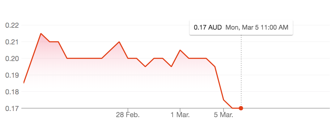Viewport: 336px width, 123px height.
Task: Click the first 0.195 dip after 28 Feb.
Action: click(x=145, y=67)
